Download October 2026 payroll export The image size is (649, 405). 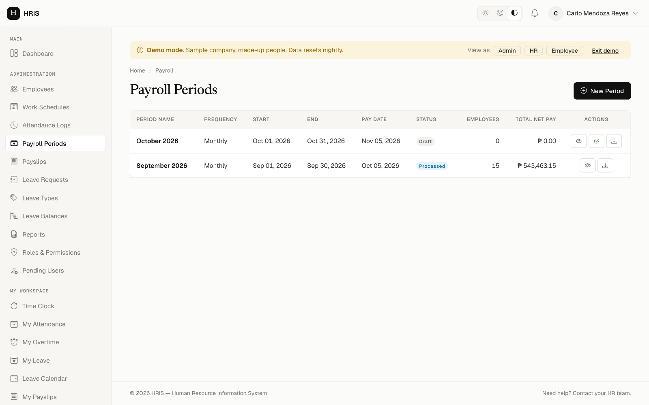tap(614, 141)
